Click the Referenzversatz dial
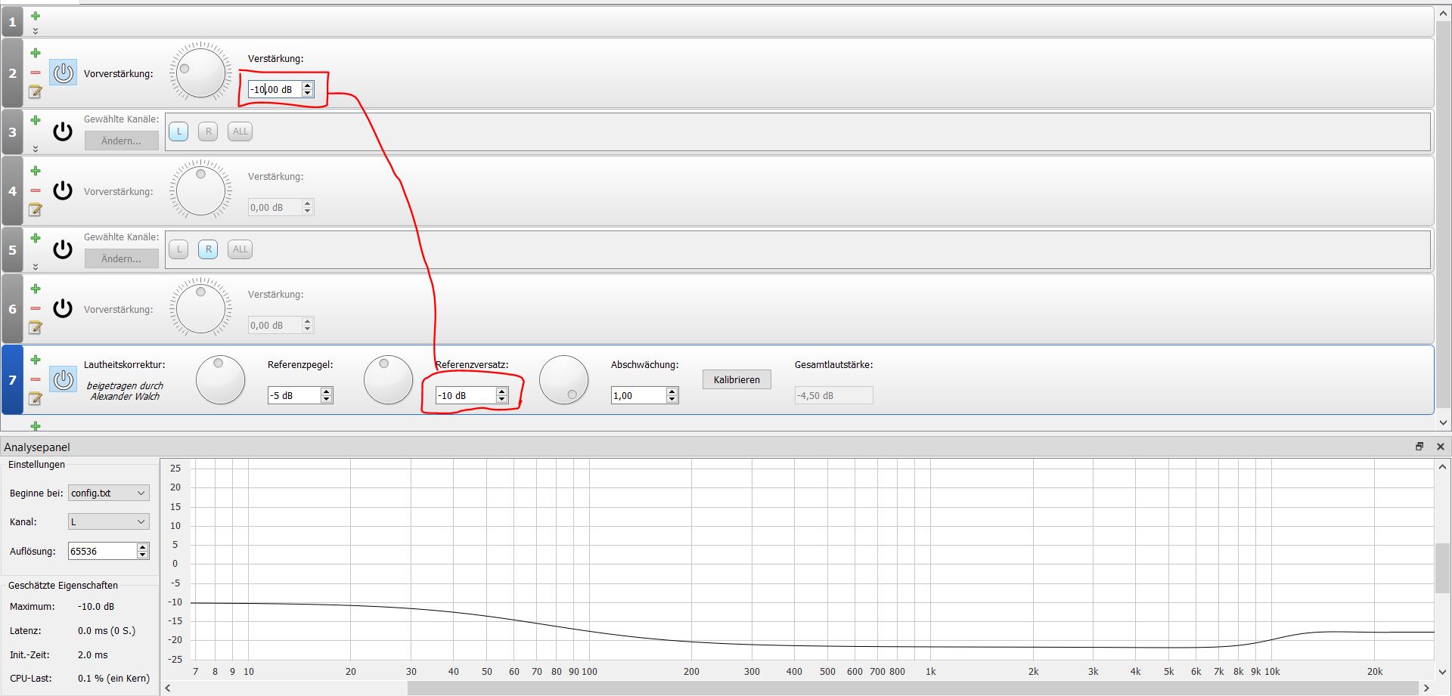This screenshot has width=1452, height=696. pos(388,379)
